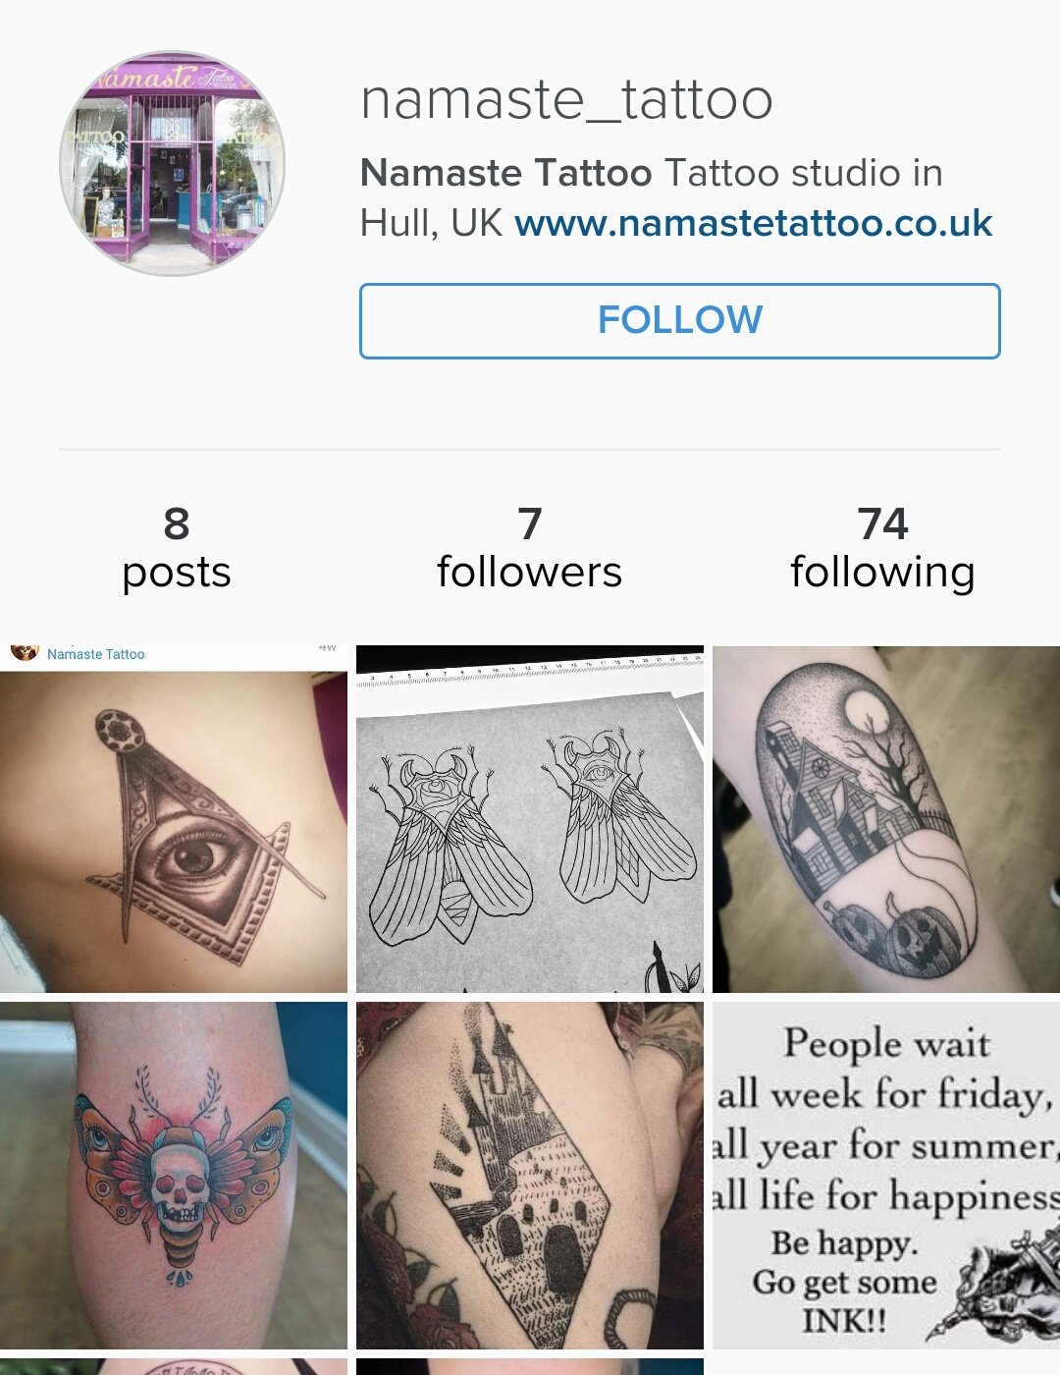Click the bold Namaste Tattoo bio name
Screen dimensions: 1060x1375
tap(505, 173)
